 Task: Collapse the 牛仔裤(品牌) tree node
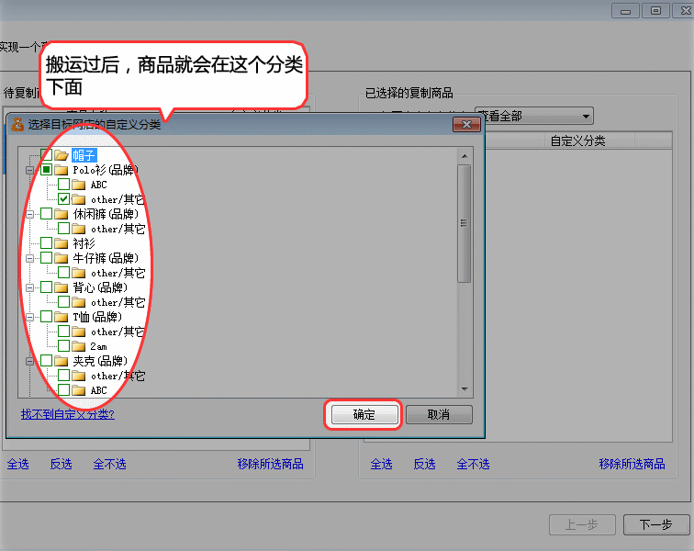(29, 258)
